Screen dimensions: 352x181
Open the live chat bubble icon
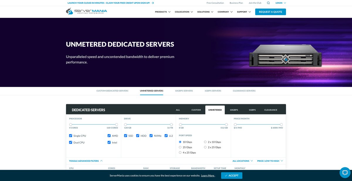point(345,173)
